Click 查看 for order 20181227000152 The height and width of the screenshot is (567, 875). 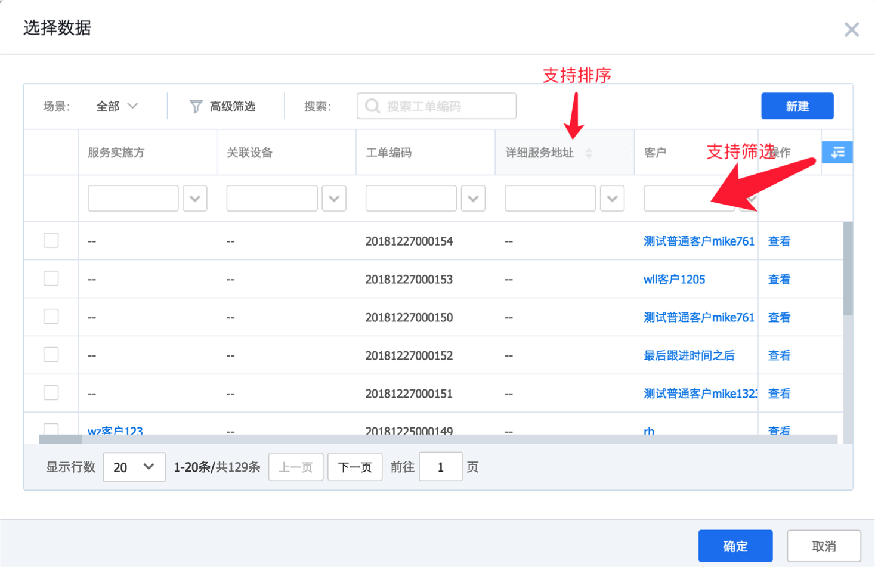tap(779, 356)
